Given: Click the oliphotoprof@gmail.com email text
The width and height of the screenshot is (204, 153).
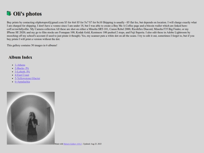Looking at the screenshot, I should pos(49,22).
